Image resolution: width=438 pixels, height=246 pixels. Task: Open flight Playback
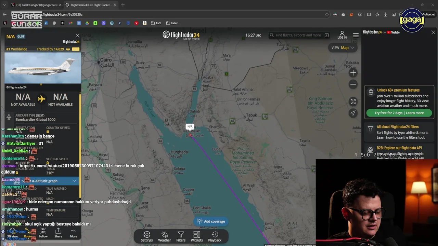215,236
